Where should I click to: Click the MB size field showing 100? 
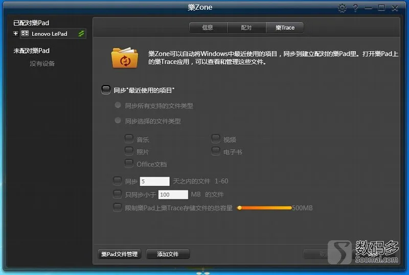click(173, 194)
